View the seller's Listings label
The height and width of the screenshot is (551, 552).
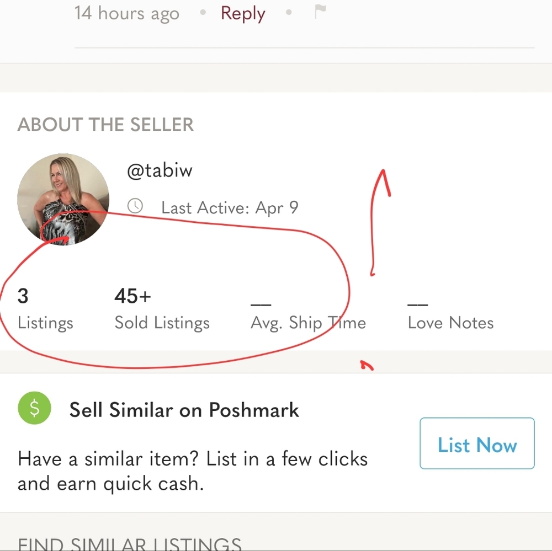[45, 323]
